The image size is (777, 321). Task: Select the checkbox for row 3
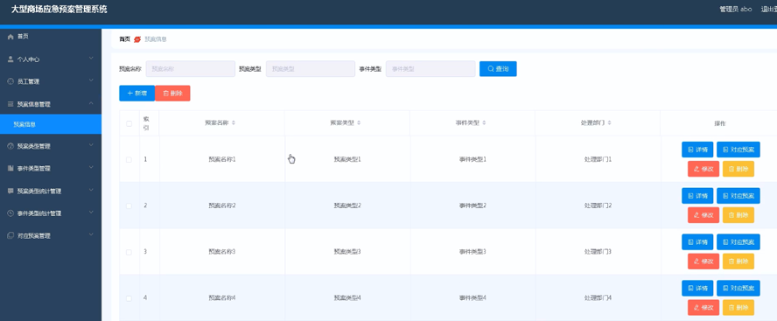click(129, 252)
